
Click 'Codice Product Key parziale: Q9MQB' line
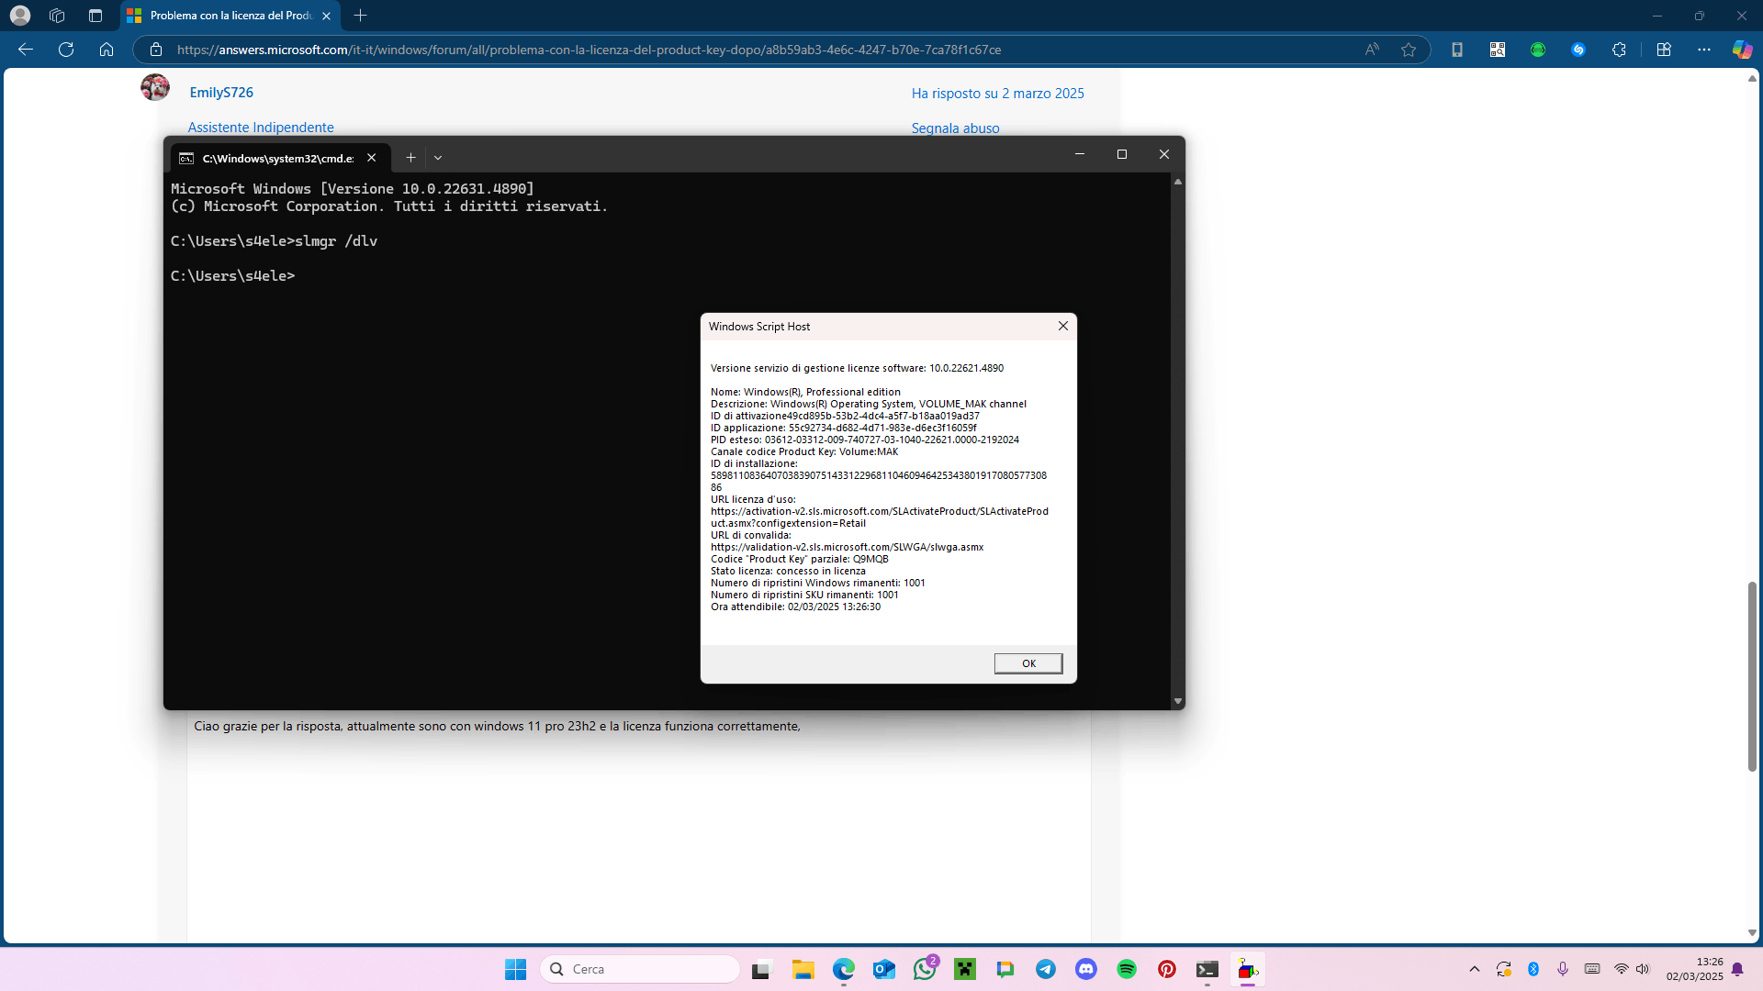click(x=799, y=559)
